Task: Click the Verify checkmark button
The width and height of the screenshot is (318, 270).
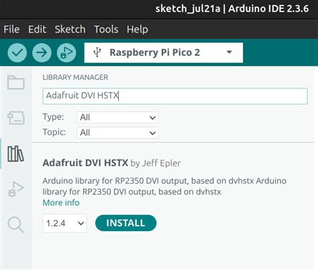Action: click(x=17, y=53)
